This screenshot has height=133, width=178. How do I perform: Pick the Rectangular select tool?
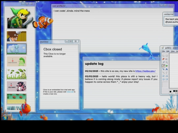[x=167, y=55]
